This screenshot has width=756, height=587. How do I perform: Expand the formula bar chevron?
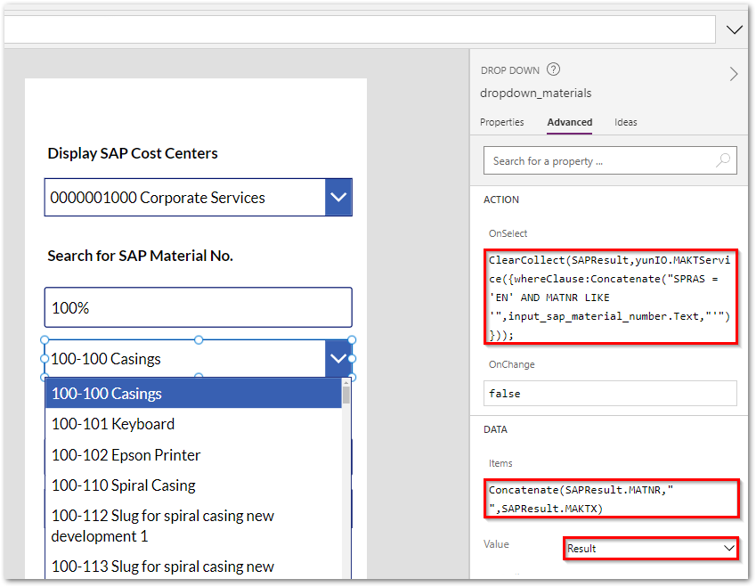click(734, 30)
